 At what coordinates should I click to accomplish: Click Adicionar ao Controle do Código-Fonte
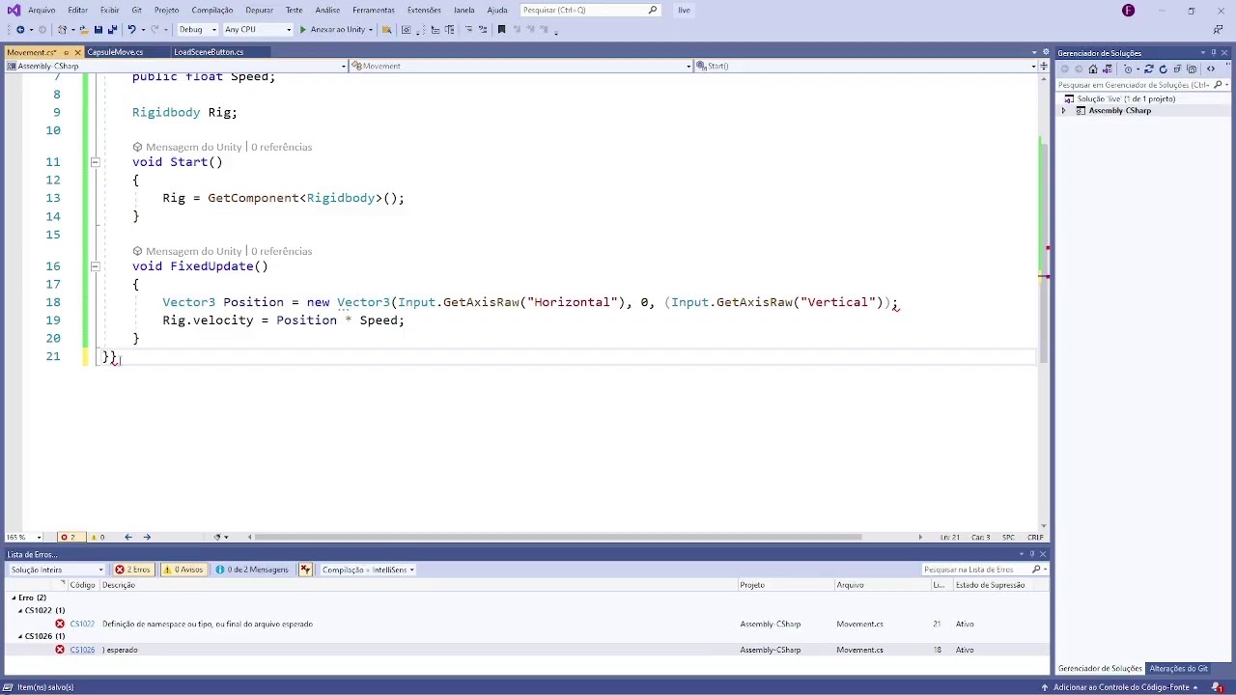[x=1121, y=687]
